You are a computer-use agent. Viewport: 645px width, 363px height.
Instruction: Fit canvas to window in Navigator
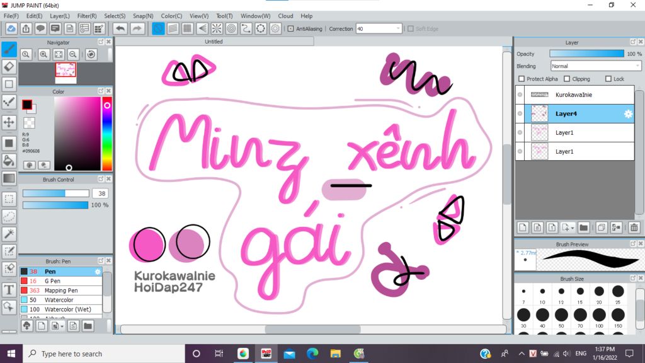[x=59, y=54]
